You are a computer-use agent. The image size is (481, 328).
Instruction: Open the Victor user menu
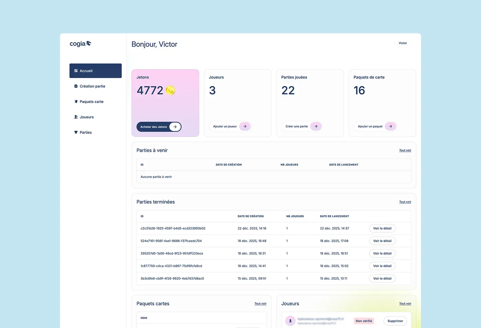click(403, 43)
